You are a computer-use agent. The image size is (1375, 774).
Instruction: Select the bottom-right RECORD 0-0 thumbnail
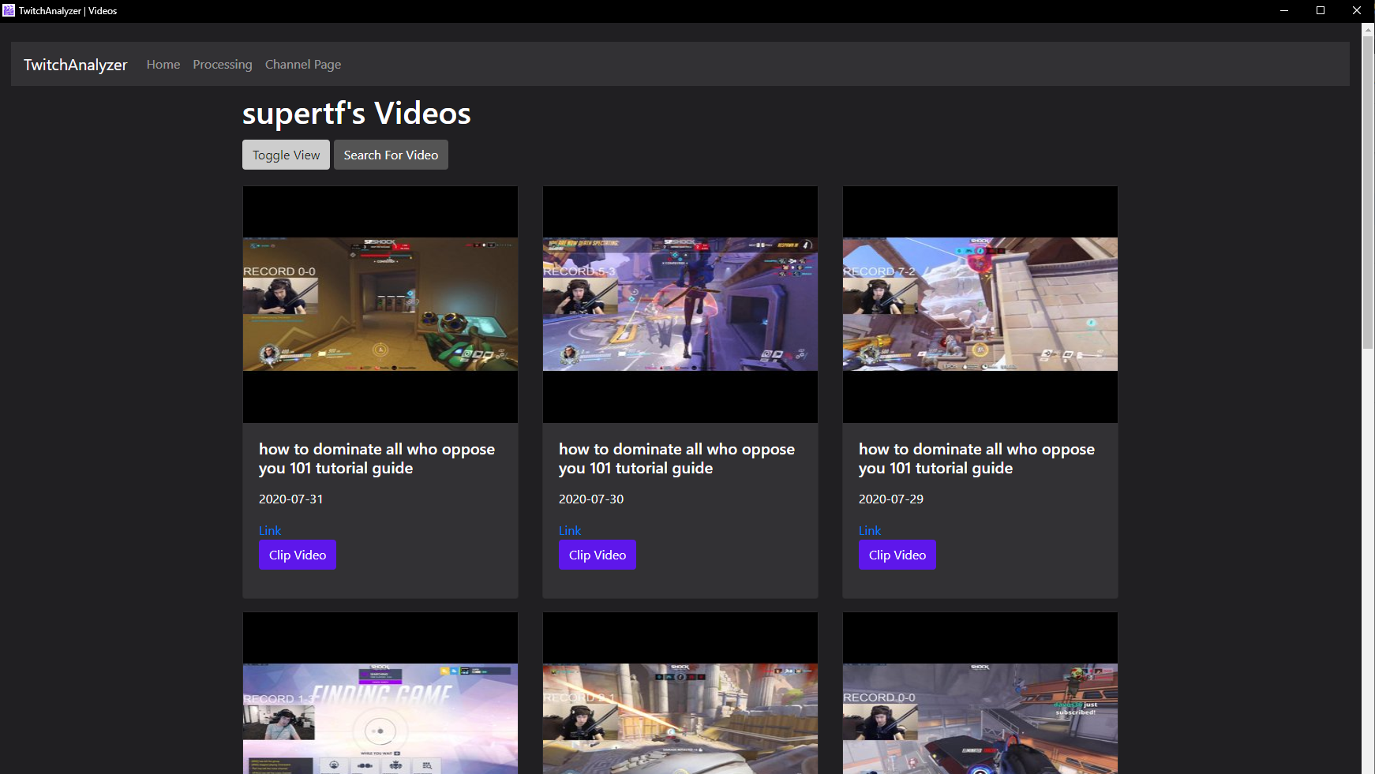click(980, 718)
